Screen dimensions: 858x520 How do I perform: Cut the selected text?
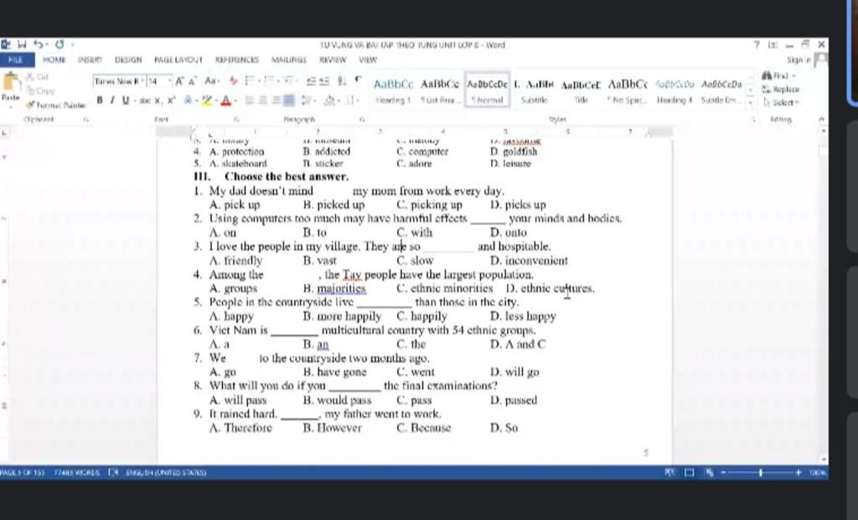[37, 76]
